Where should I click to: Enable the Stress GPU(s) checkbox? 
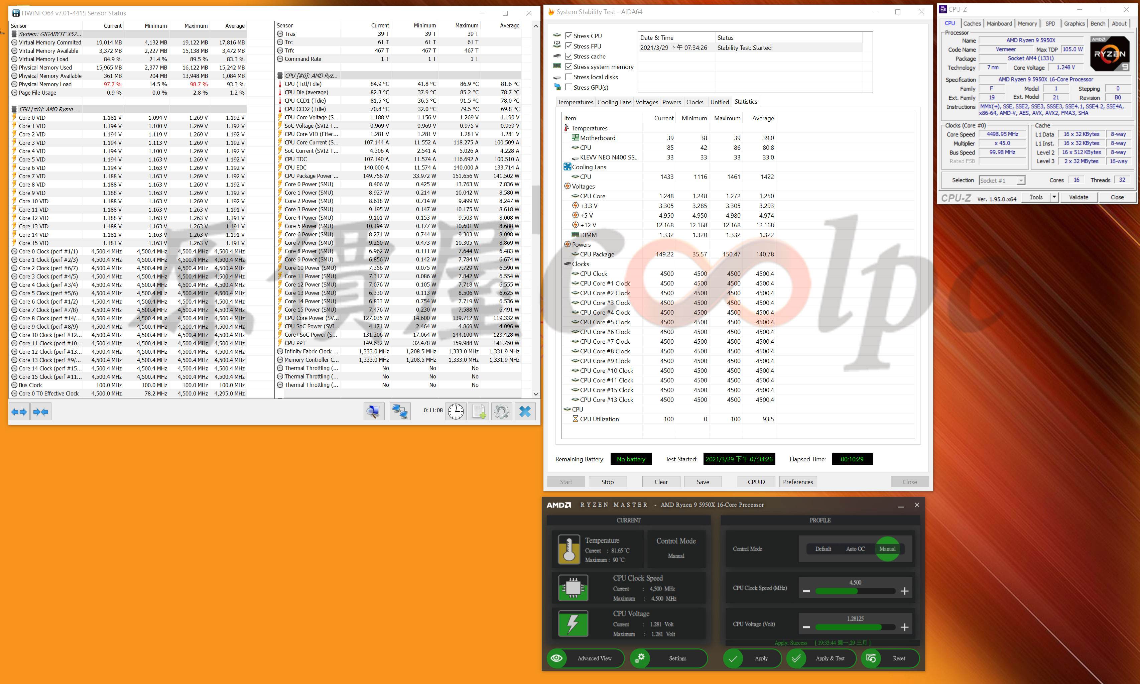pos(569,87)
